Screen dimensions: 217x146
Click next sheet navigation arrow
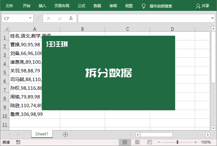18,134
